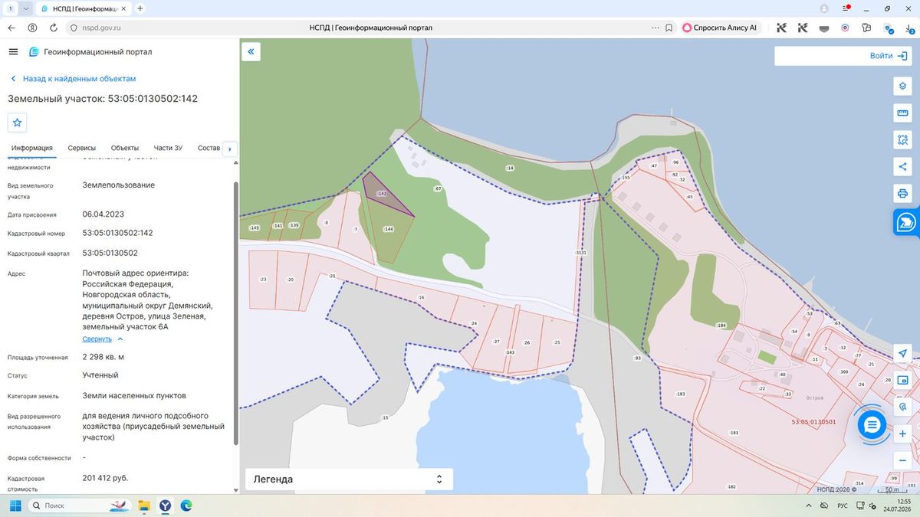Viewport: 920px width, 517px height.
Task: Select status value Учтенный
Action: click(x=100, y=375)
